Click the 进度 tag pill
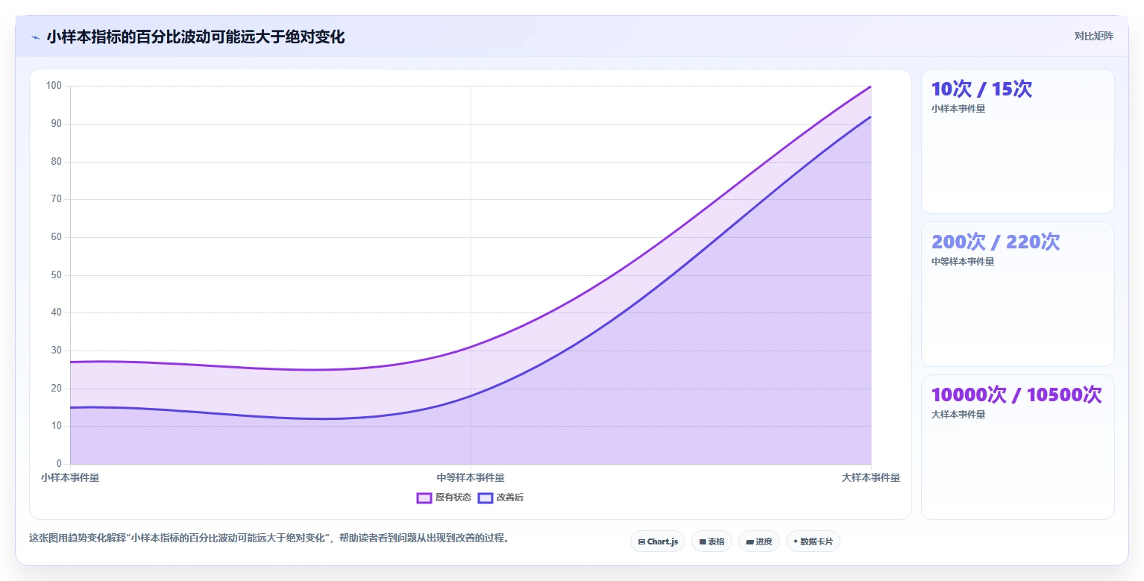The height and width of the screenshot is (581, 1144). click(759, 541)
